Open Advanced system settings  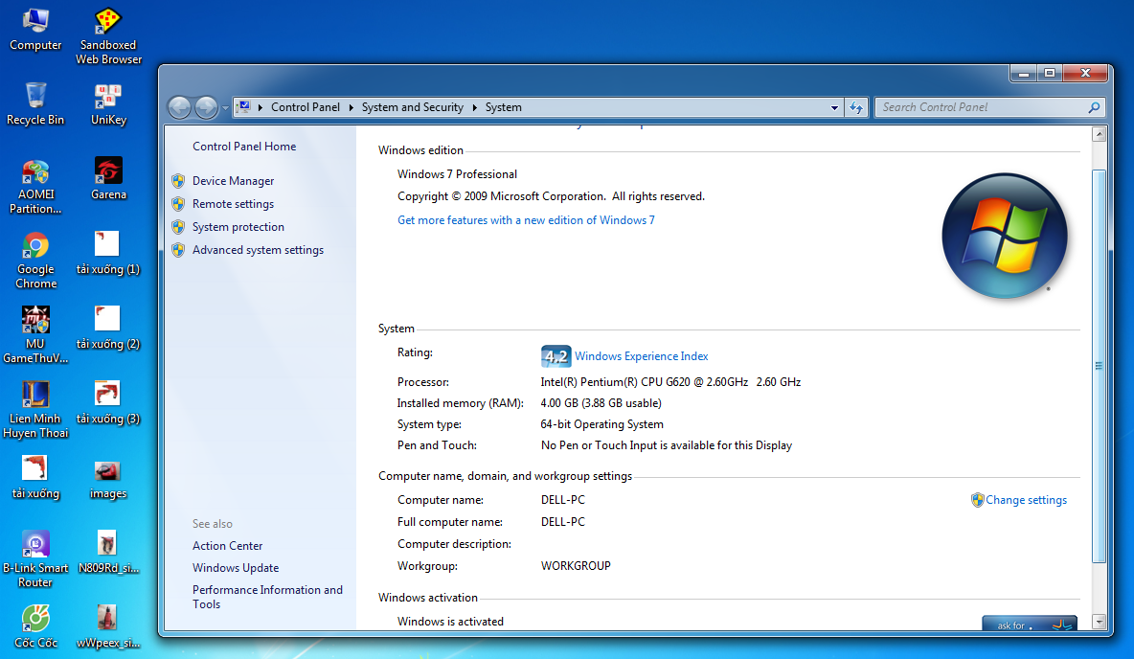258,250
